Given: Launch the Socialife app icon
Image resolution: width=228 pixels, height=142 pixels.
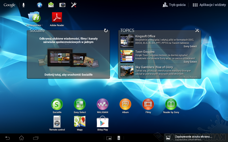Looking at the screenshot, I should pos(57,106).
